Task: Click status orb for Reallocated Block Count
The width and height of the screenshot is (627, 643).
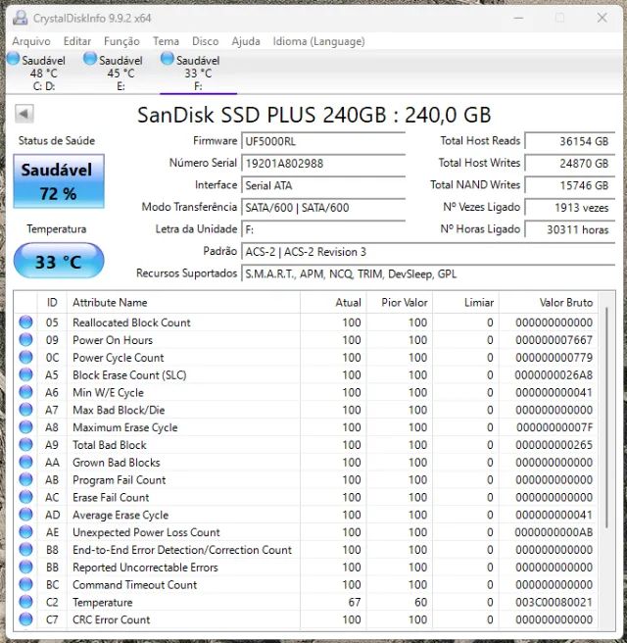Action: 25,322
